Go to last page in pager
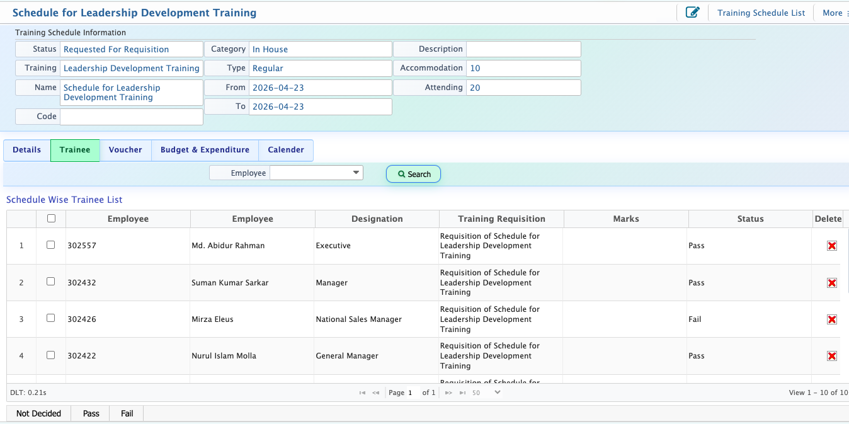The image size is (849, 424). (462, 392)
